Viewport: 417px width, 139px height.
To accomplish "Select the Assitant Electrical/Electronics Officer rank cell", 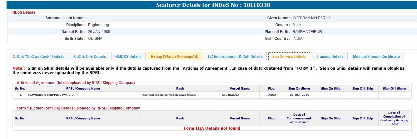I will click(x=169, y=95).
